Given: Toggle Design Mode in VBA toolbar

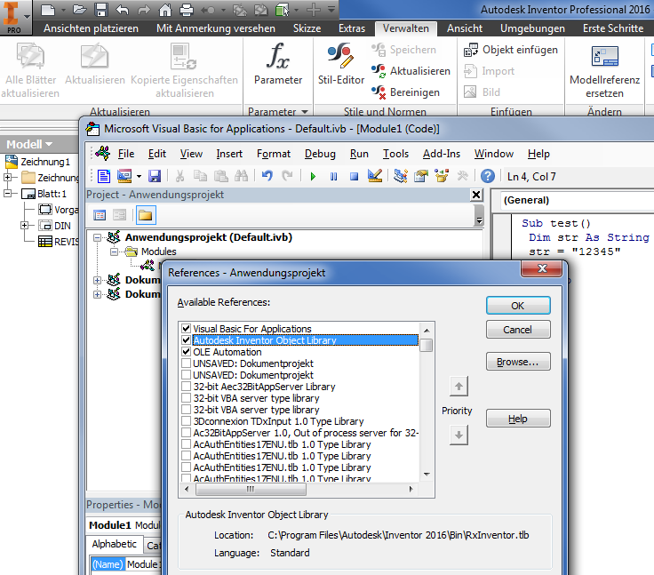Looking at the screenshot, I should click(x=375, y=176).
